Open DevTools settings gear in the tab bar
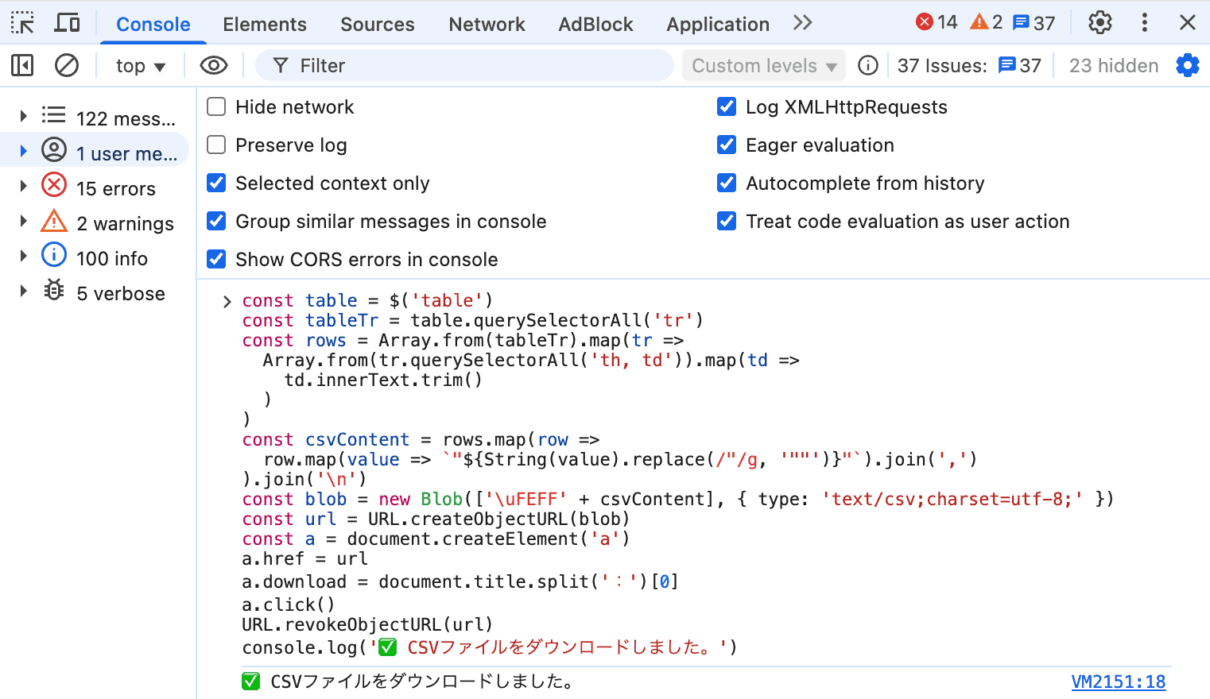The width and height of the screenshot is (1210, 699). pos(1099,23)
